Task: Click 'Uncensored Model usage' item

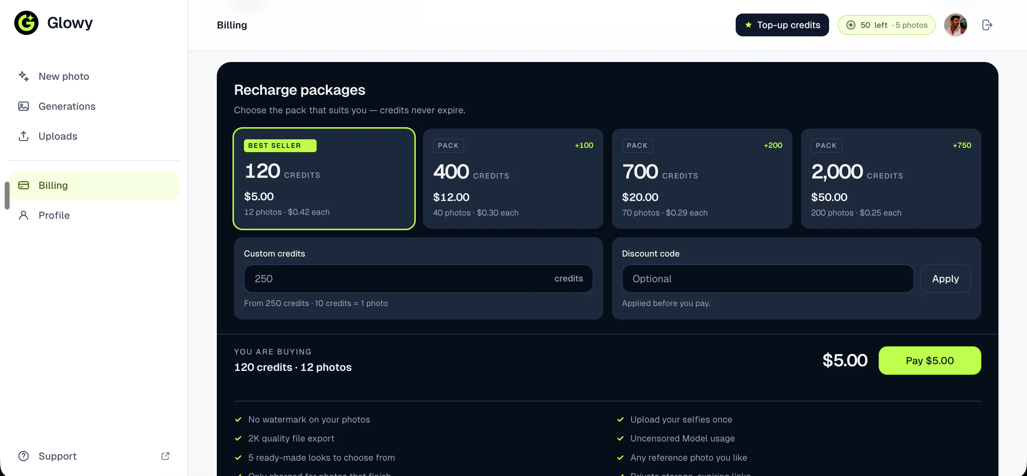Action: point(682,438)
